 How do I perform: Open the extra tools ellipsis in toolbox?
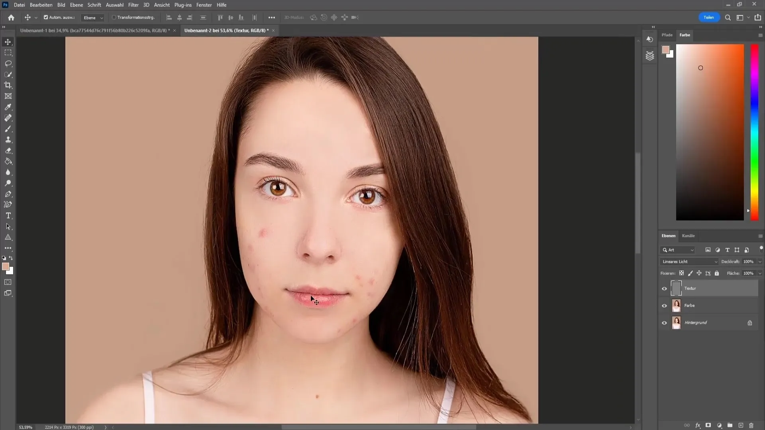[x=8, y=248]
